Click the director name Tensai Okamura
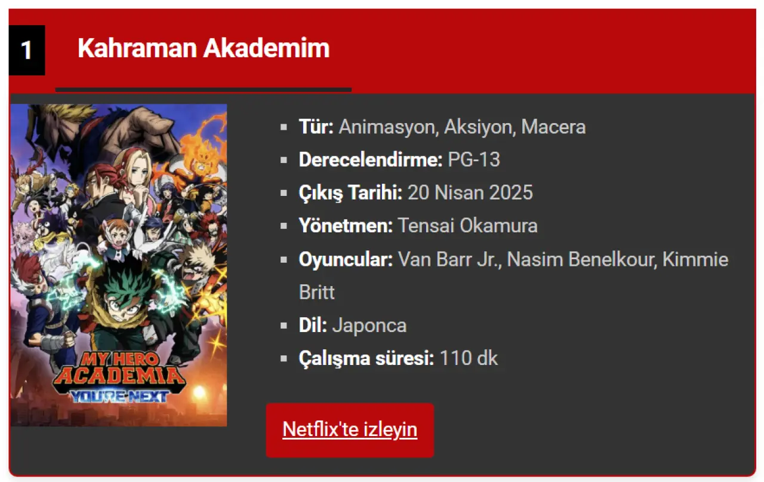Viewport: 764px width, 482px height. [468, 226]
